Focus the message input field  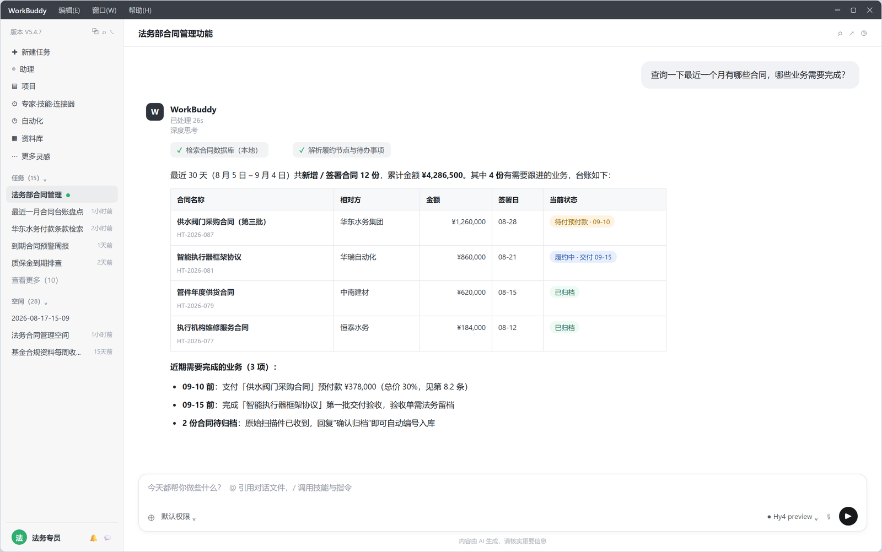[502, 488]
